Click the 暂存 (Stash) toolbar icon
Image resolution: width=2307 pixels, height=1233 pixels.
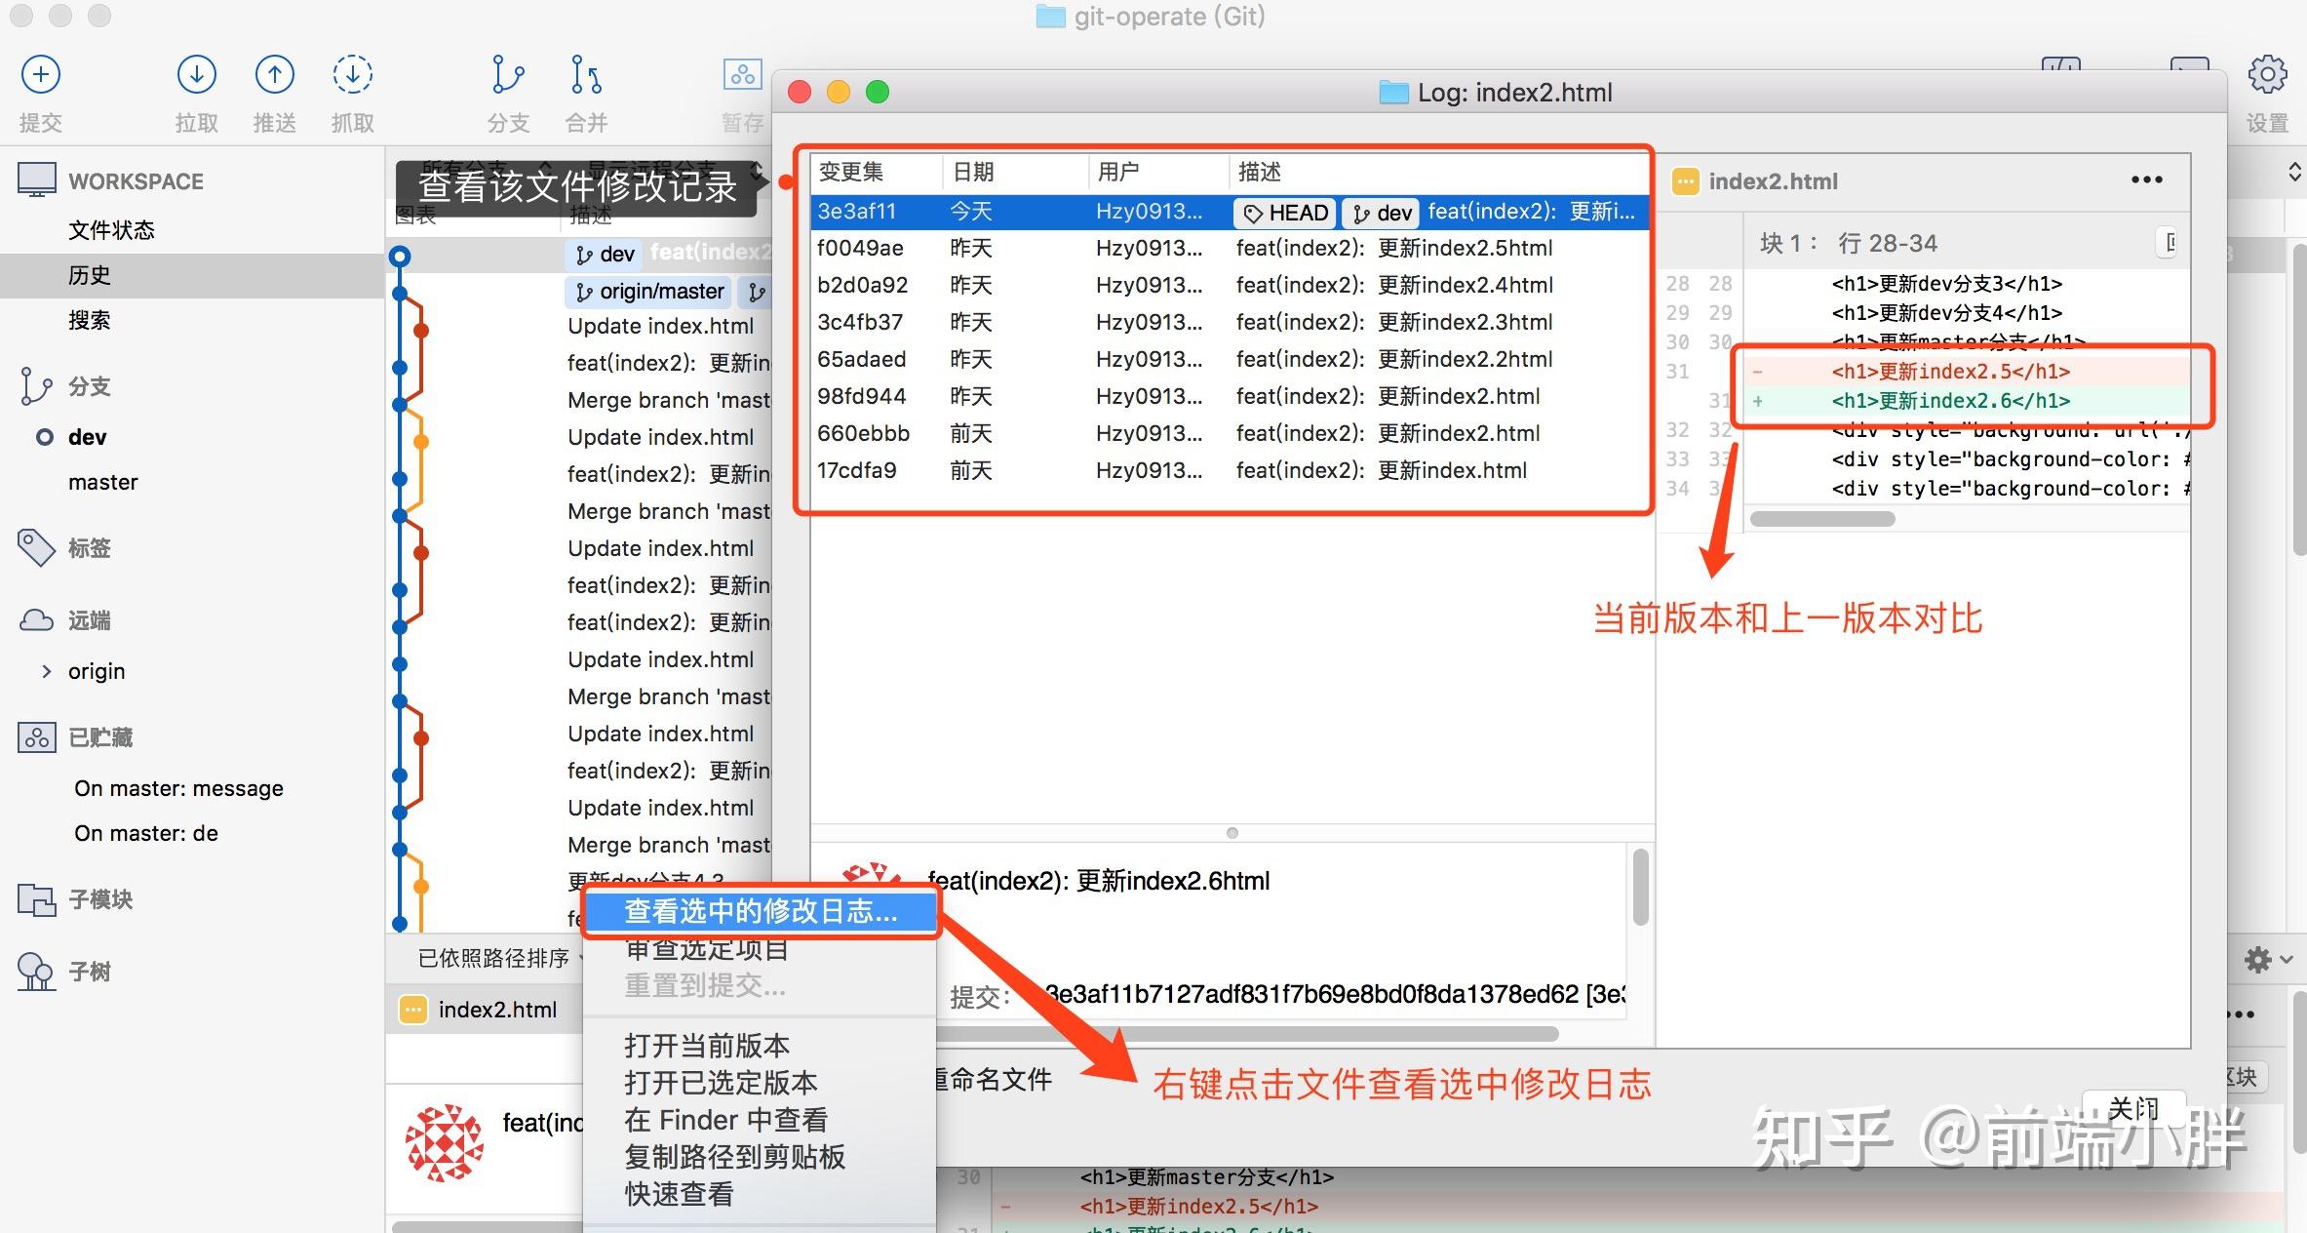tap(742, 73)
